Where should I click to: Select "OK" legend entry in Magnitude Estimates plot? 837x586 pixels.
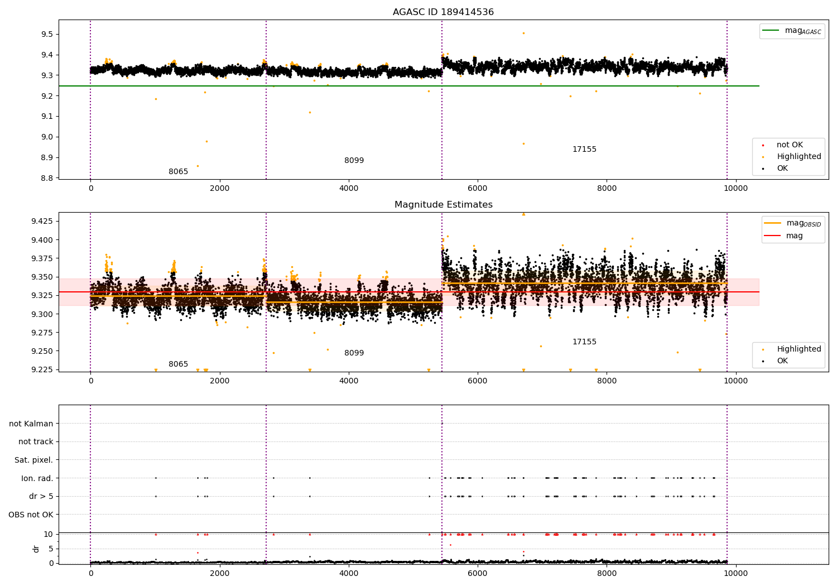point(782,361)
